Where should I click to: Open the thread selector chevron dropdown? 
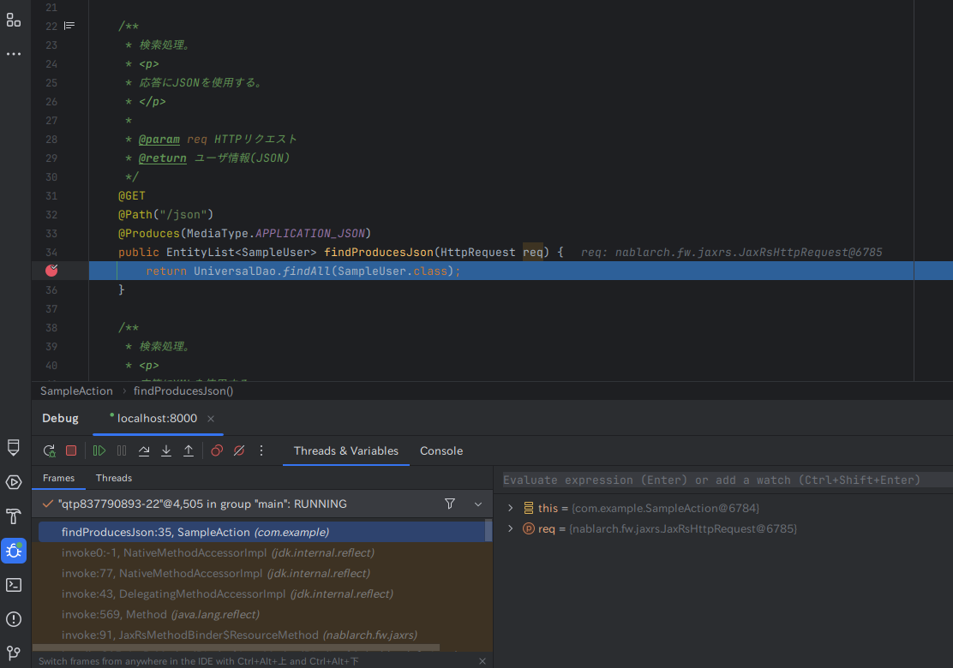click(478, 504)
